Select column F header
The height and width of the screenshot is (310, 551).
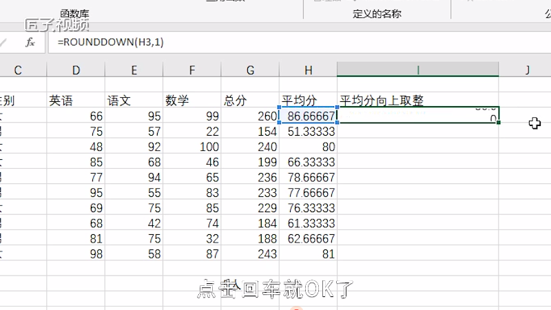pyautogui.click(x=191, y=70)
